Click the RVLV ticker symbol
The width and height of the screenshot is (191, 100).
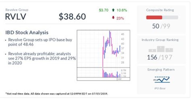tap(16, 16)
